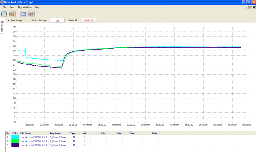Viewport: 256px width, 152px height.
Task: Select the 2_Present Value tag name
Action: (58, 141)
